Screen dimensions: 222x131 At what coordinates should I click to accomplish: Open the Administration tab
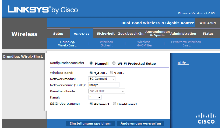183,34
